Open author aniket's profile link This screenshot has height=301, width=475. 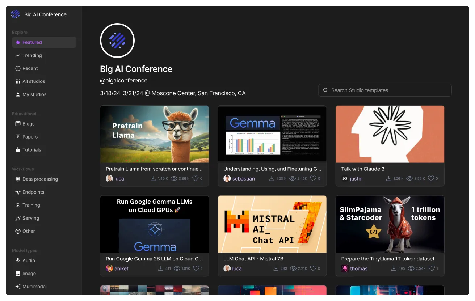(121, 269)
